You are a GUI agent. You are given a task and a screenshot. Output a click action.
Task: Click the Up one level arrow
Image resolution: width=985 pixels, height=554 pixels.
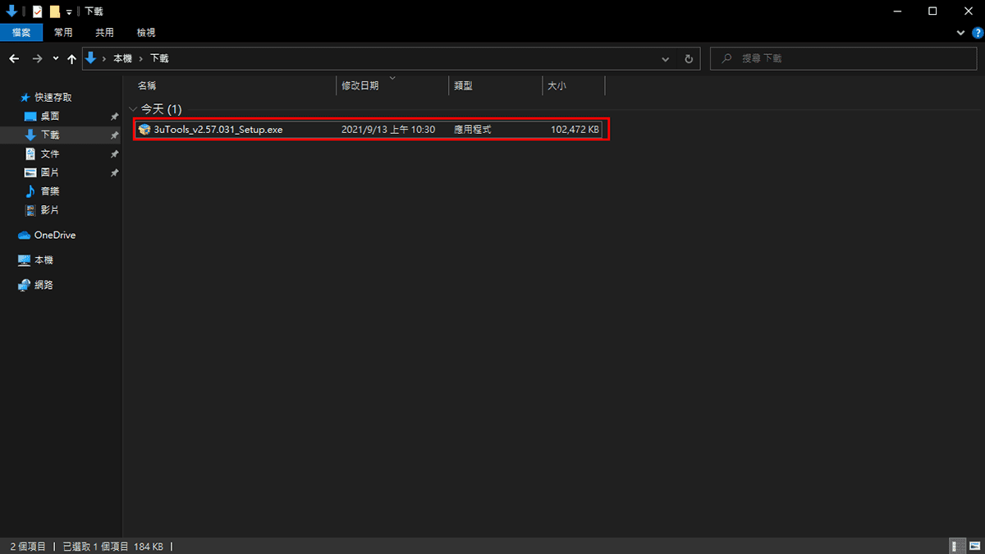pyautogui.click(x=71, y=59)
